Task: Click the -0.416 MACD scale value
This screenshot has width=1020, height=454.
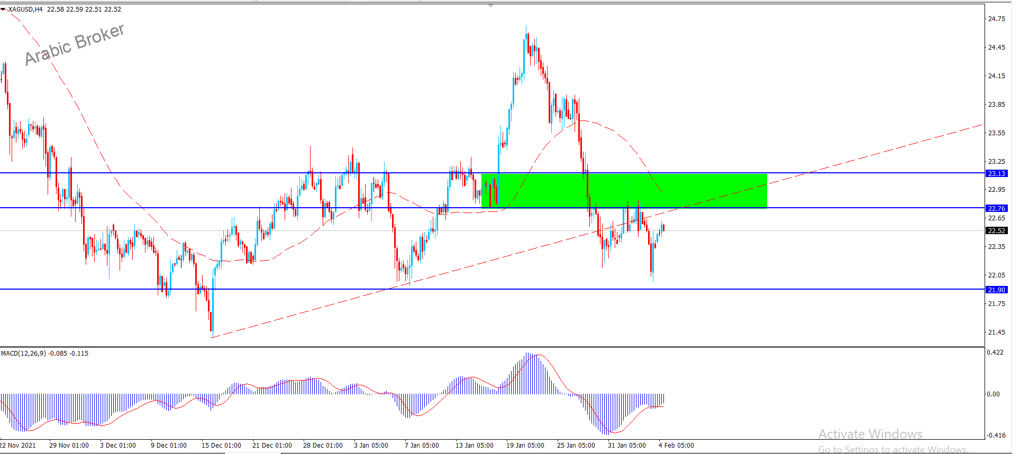Action: (x=996, y=435)
